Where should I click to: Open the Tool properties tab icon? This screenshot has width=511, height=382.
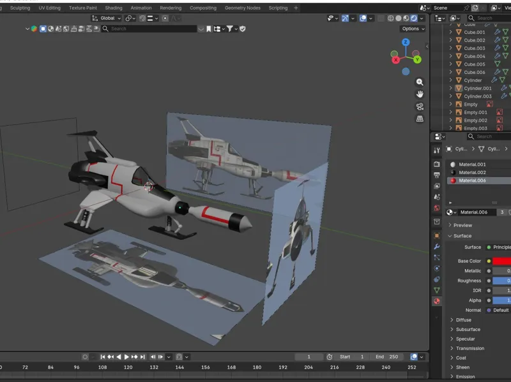[x=437, y=150]
